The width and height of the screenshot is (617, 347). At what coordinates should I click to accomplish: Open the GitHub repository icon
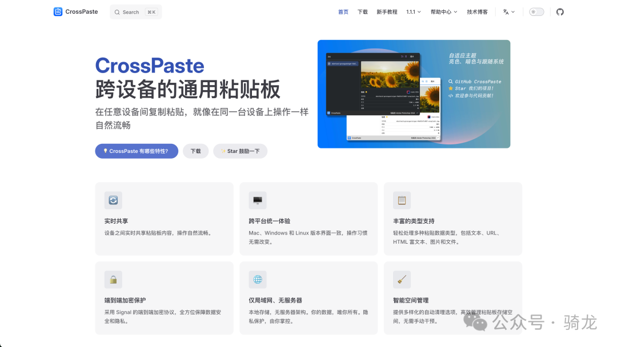[x=560, y=11]
